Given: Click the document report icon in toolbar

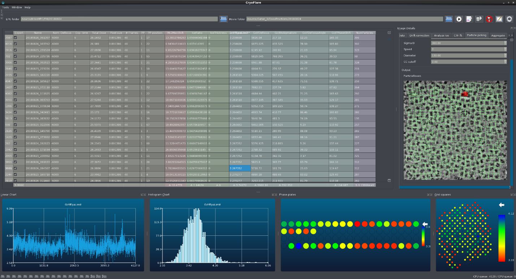Looking at the screenshot, I should tap(469, 19).
